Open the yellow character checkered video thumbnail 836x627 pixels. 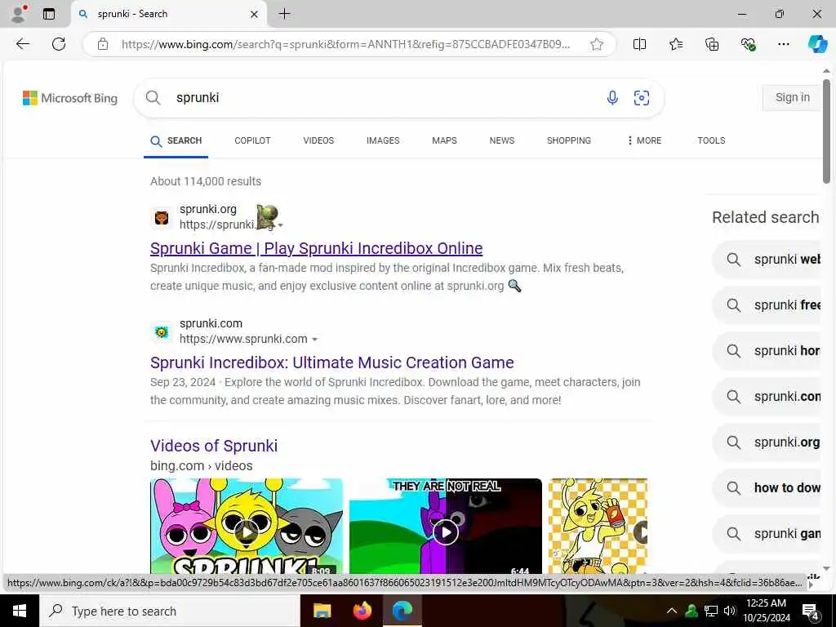pos(598,527)
